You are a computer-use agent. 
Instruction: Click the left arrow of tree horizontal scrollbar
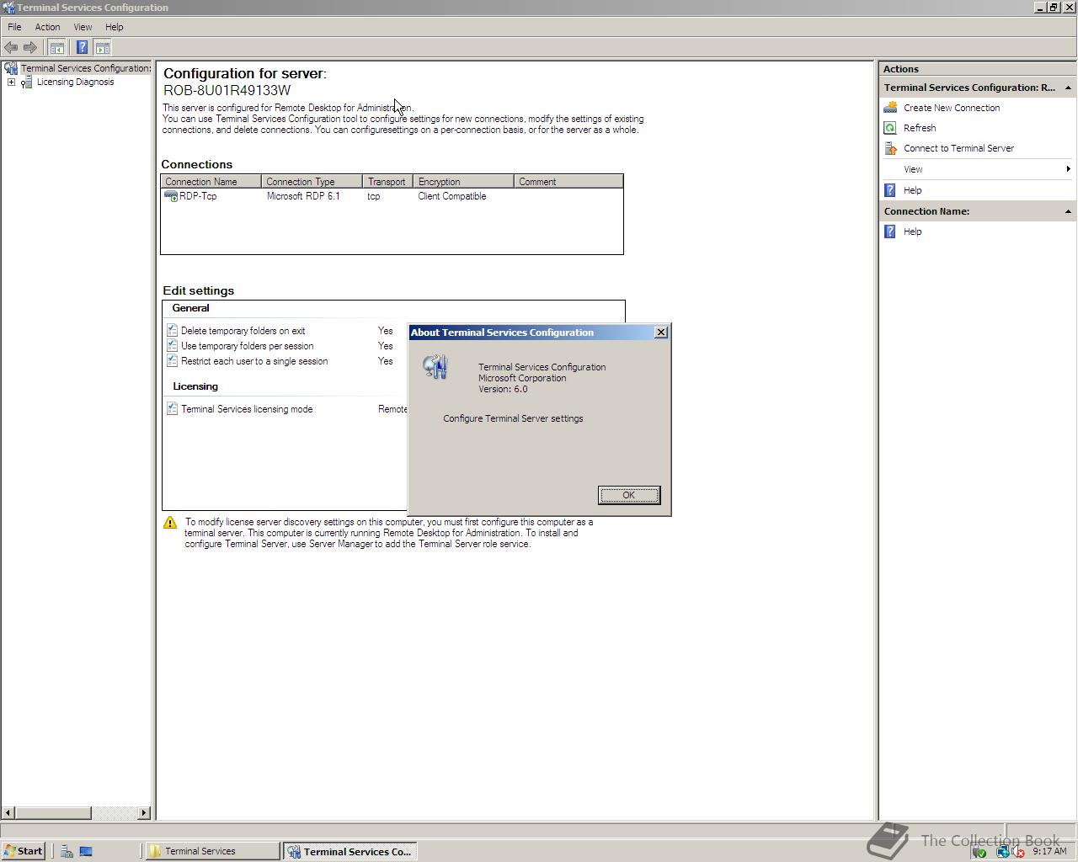point(8,812)
